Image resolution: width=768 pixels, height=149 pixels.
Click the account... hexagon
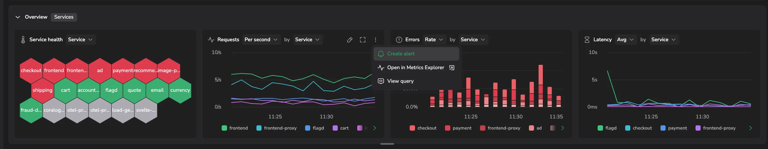pyautogui.click(x=88, y=90)
